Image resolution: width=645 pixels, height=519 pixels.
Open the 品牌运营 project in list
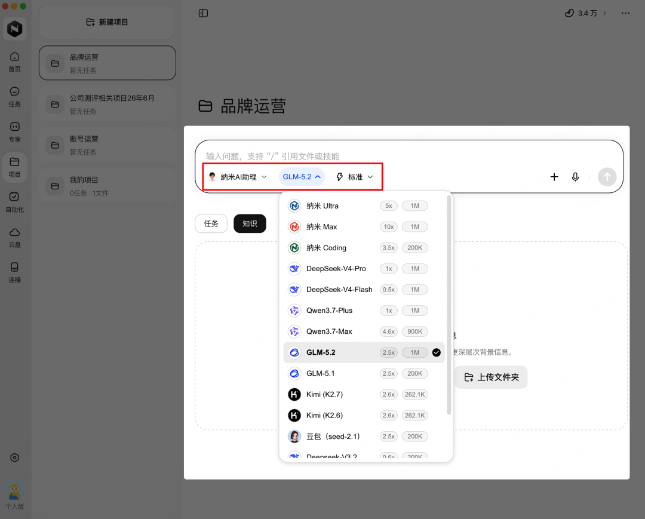(x=107, y=63)
